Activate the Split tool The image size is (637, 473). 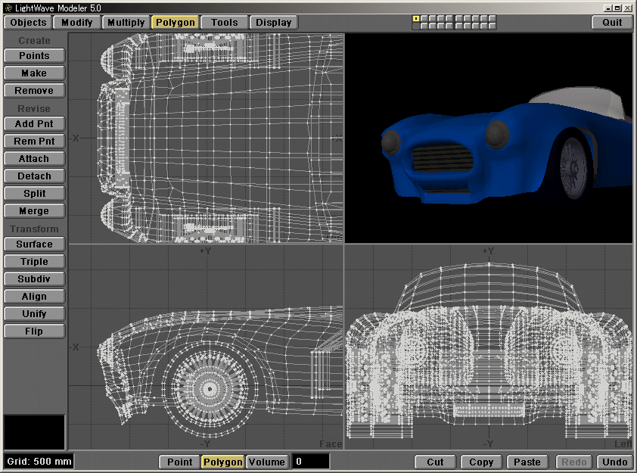34,193
